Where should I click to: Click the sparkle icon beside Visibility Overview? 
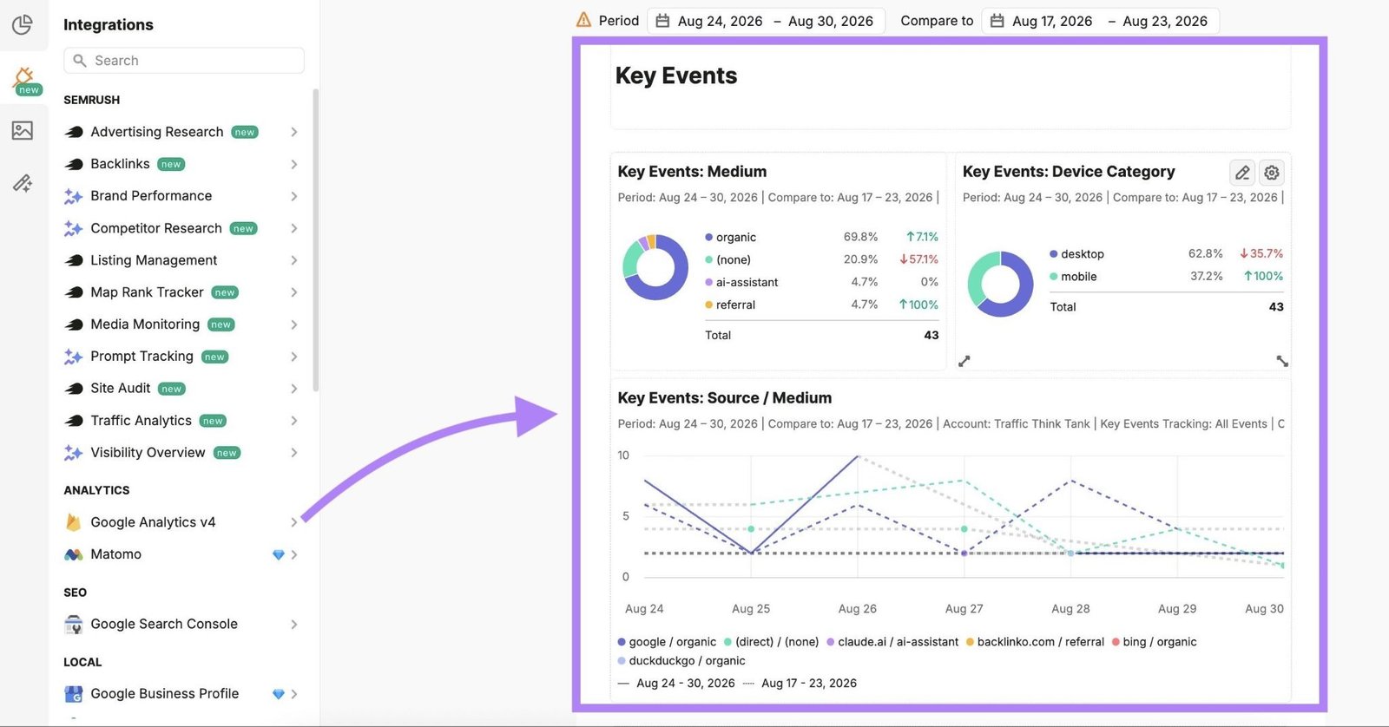tap(74, 453)
